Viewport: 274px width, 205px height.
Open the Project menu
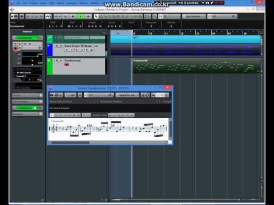click(x=34, y=3)
